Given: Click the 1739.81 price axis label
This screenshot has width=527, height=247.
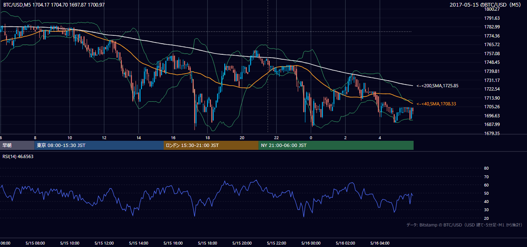Looking at the screenshot, I should click(492, 71).
